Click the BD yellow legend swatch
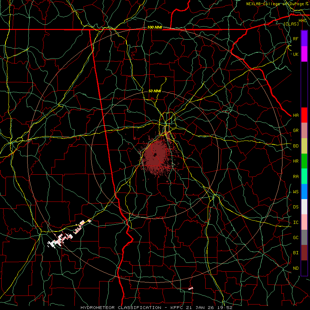The width and height of the screenshot is (310, 310). point(304,146)
